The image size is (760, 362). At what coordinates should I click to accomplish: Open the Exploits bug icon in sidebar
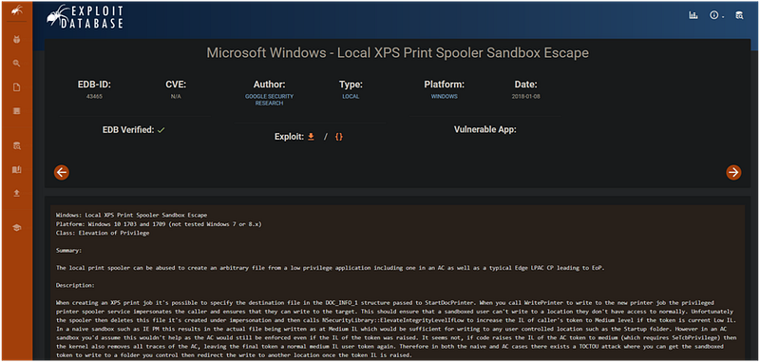16,39
